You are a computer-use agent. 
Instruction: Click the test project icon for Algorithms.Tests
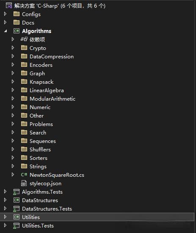point(17,192)
